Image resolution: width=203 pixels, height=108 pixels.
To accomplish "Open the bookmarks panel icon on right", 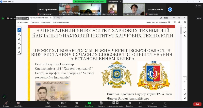I will coord(185,32).
